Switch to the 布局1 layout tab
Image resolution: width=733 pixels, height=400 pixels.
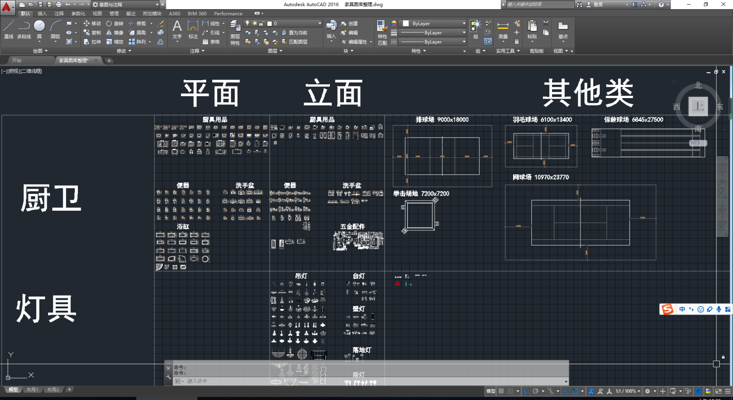[32, 390]
